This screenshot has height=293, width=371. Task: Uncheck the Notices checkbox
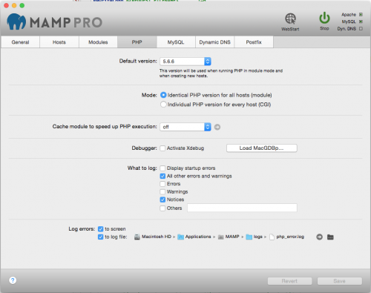coord(162,200)
